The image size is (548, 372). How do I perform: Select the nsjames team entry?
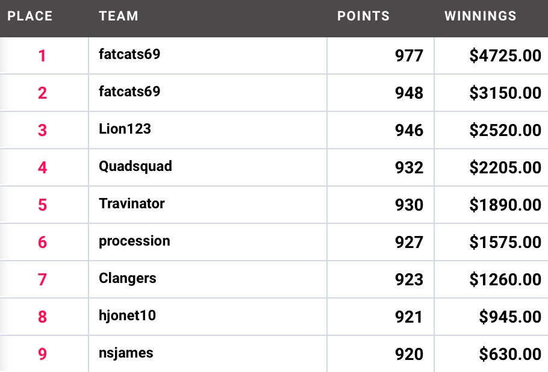[126, 353]
